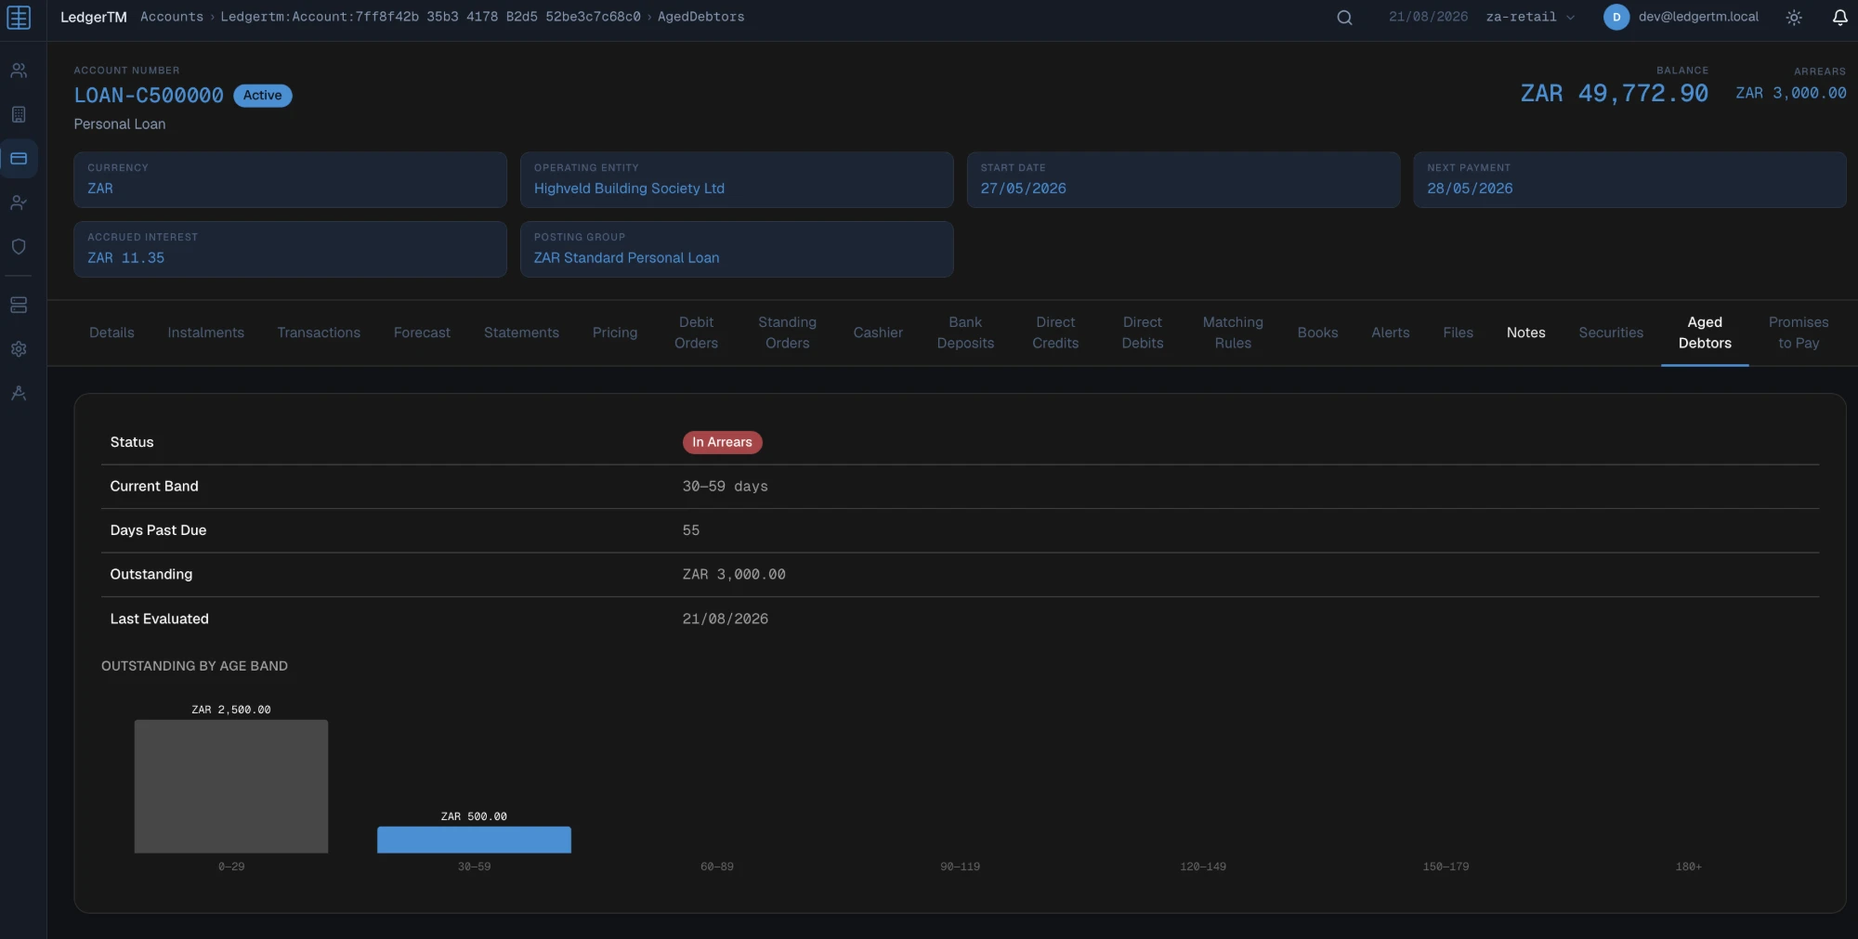This screenshot has width=1858, height=939.
Task: Click the balance ZAR 49,772.90
Action: point(1615,94)
